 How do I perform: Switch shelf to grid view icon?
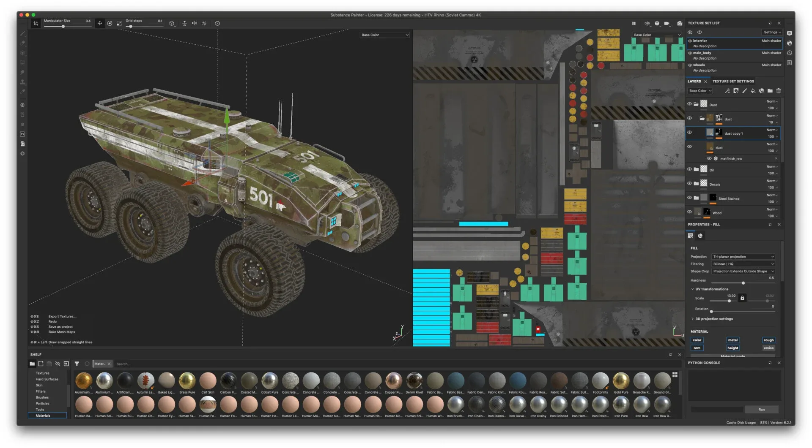pyautogui.click(x=675, y=375)
